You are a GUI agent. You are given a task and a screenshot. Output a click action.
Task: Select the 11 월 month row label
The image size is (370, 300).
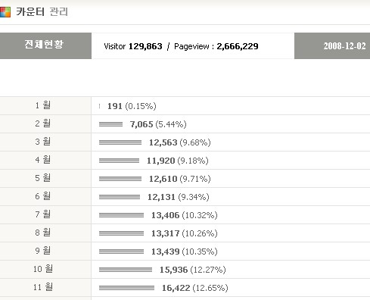(x=43, y=287)
